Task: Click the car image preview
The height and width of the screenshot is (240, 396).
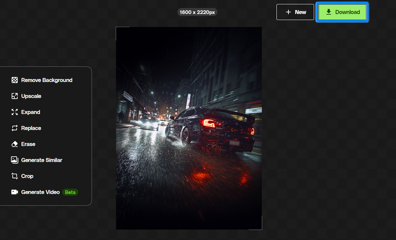Action: (189, 128)
